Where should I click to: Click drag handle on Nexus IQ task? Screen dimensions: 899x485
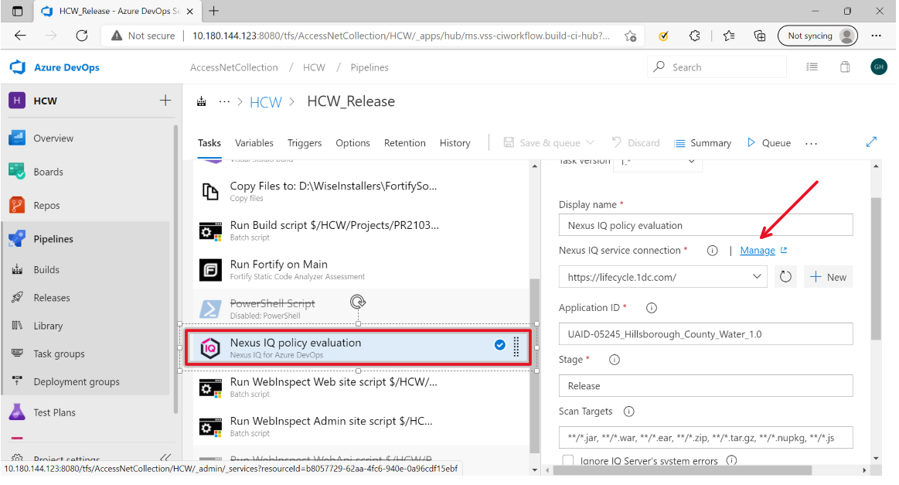516,347
